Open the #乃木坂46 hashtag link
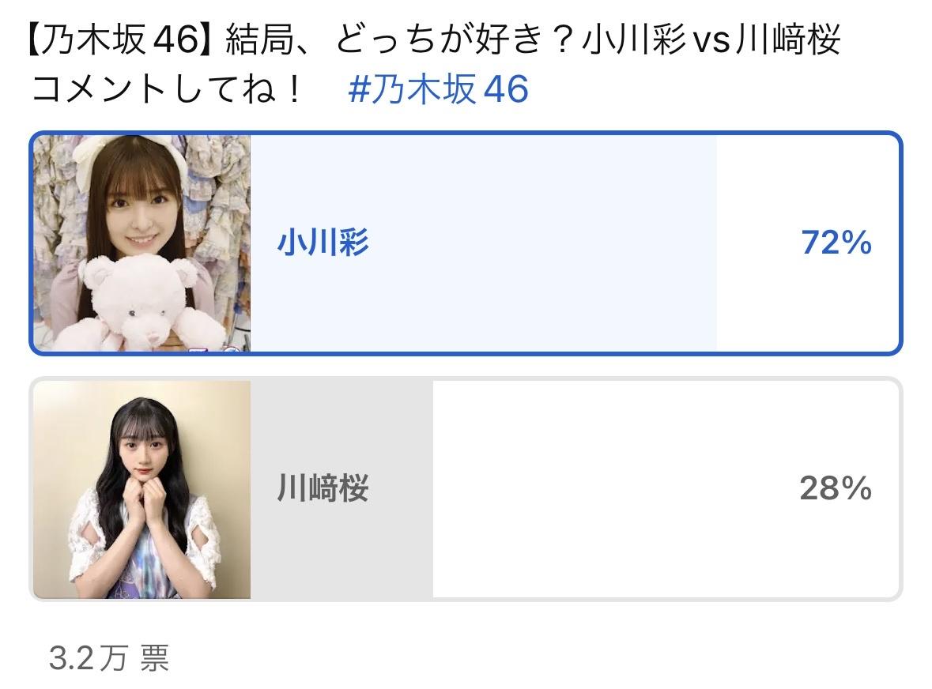 point(438,89)
